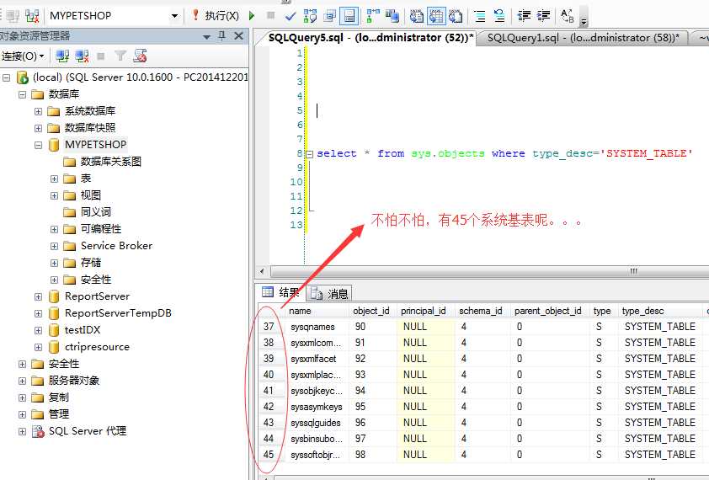Image resolution: width=709 pixels, height=480 pixels.
Task: Toggle results to text mode
Action: point(417,16)
